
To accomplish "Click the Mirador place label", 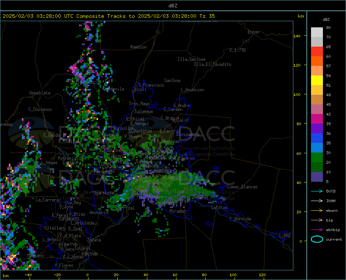I will [177, 211].
